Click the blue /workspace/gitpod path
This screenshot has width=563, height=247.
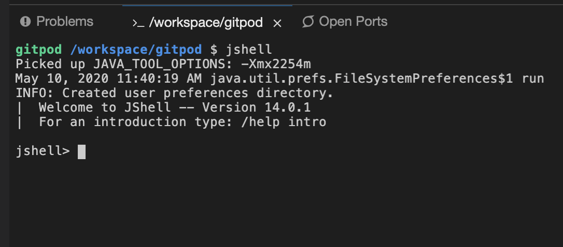pyautogui.click(x=136, y=50)
